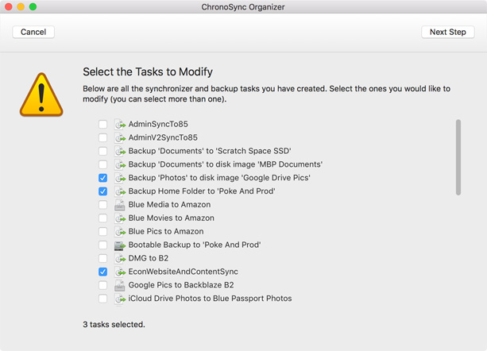Click the EconWebsiteAndContentSync task icon

(120, 272)
